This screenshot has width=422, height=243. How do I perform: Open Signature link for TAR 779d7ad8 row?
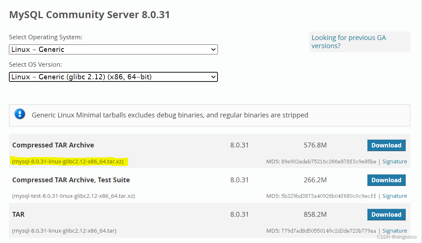[x=395, y=231]
